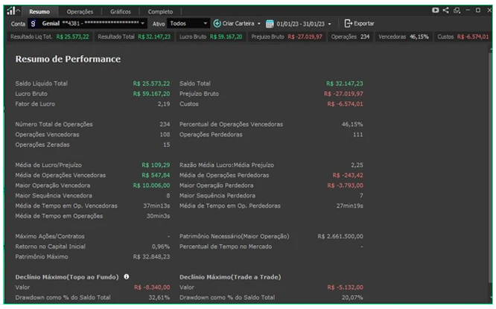Maximize the performance window
This screenshot has height=309, width=496.
click(478, 10)
